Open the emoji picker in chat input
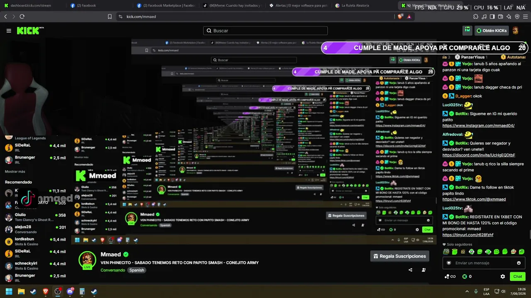 coord(519,263)
